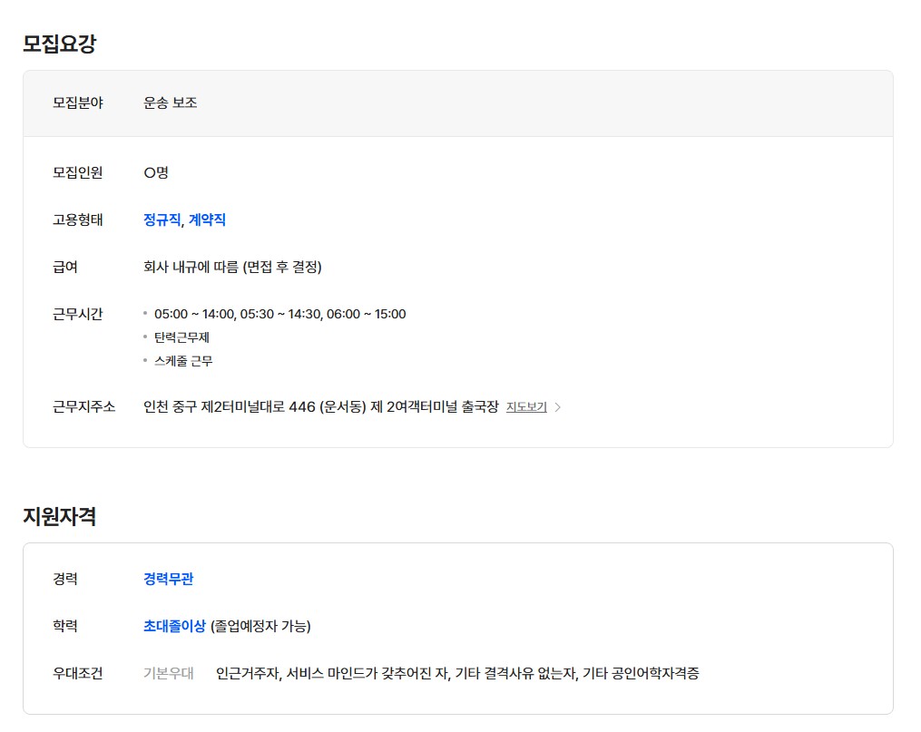Click the O명 headcount value
The image size is (921, 732).
click(x=156, y=172)
